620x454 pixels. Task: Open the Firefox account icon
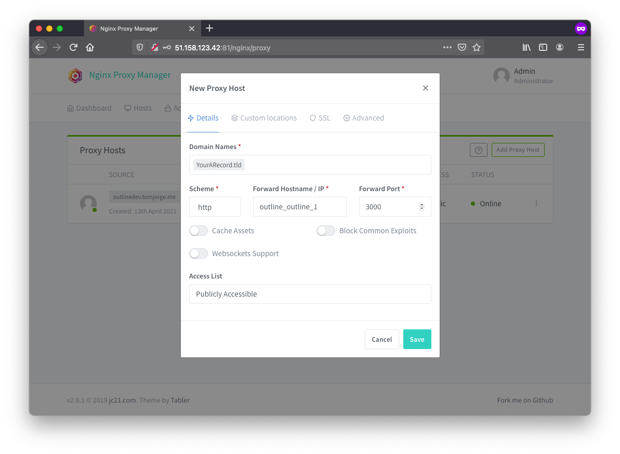[560, 47]
